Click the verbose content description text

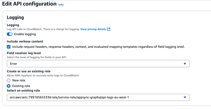[x=98, y=47]
